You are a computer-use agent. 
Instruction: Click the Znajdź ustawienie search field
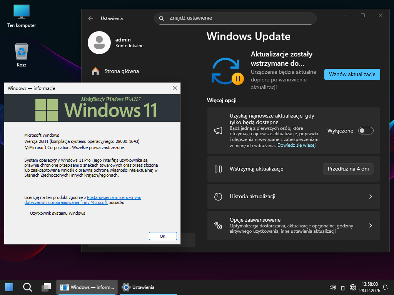[x=235, y=18]
